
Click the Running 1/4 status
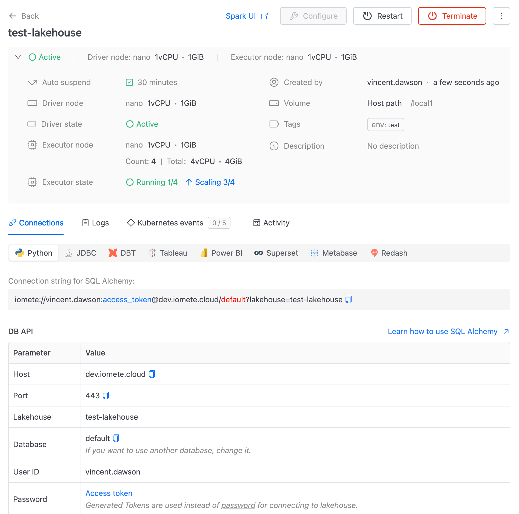pyautogui.click(x=152, y=182)
